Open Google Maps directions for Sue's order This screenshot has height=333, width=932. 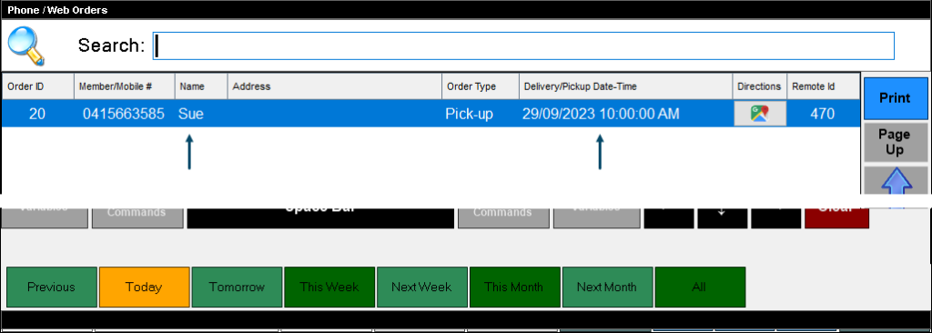[x=760, y=114]
